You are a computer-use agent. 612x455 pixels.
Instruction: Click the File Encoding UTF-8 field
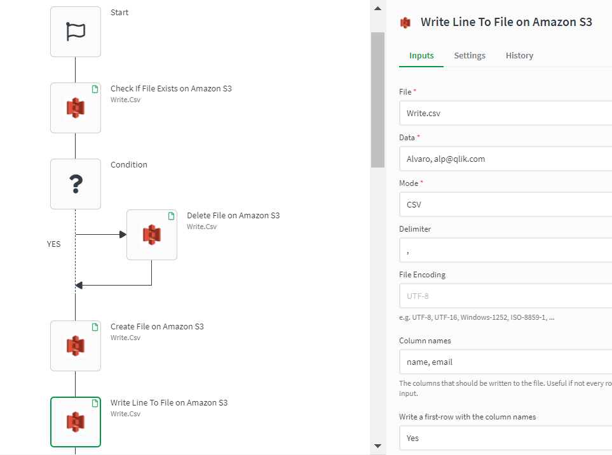click(x=504, y=295)
